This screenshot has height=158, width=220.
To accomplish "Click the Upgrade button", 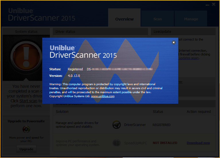I will coord(26,149).
